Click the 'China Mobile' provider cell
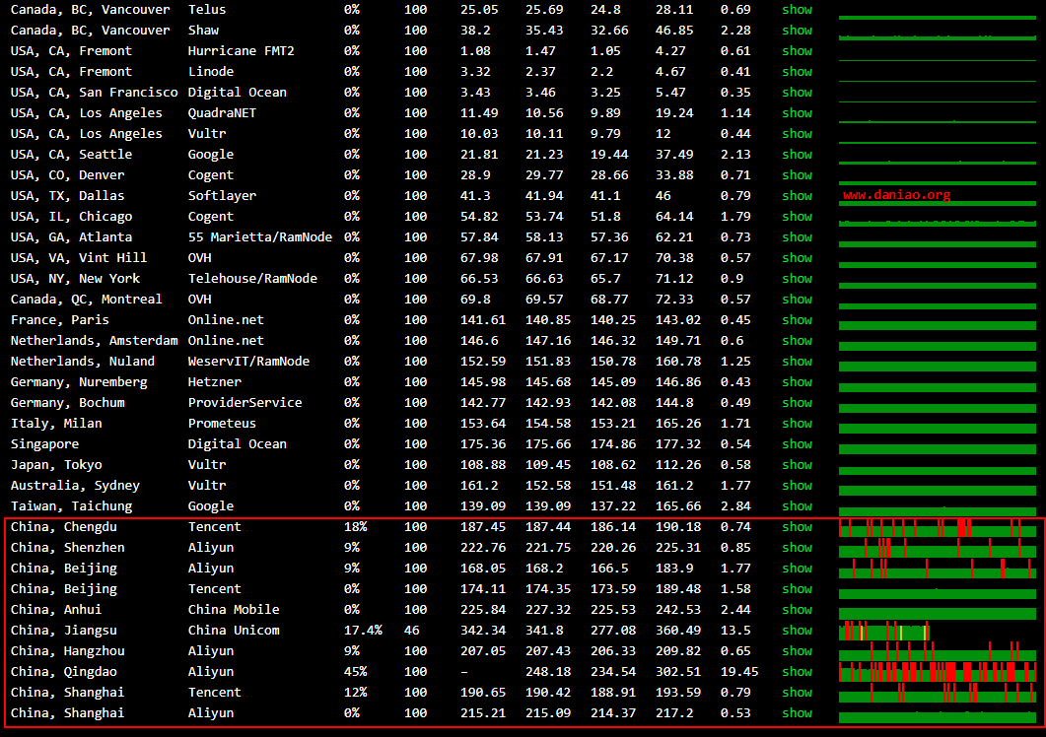The image size is (1046, 737). (234, 610)
